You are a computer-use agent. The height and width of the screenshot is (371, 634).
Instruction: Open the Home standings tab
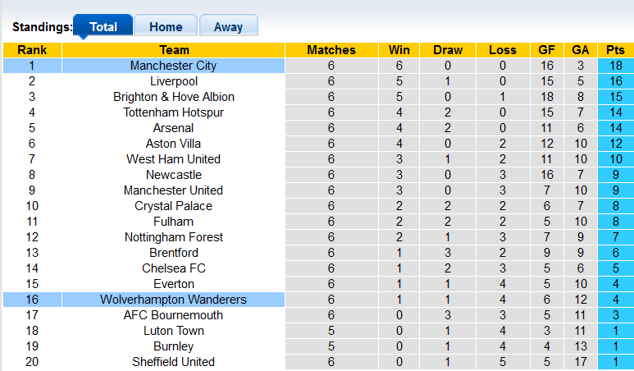(x=165, y=26)
